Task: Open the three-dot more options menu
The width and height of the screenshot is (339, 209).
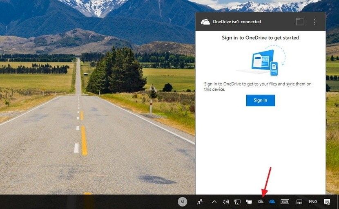Action: [x=314, y=22]
